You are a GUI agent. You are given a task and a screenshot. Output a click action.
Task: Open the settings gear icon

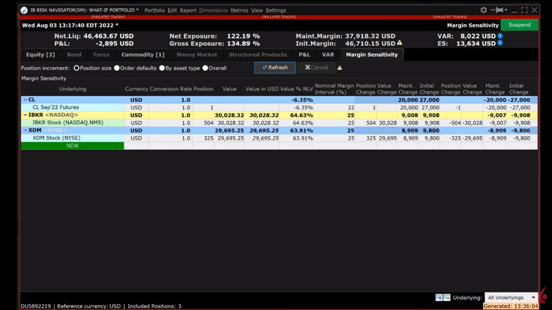[x=483, y=10]
